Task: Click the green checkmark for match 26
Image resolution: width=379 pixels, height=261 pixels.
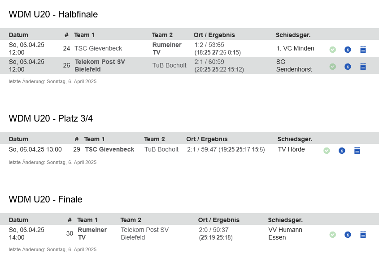Action: point(333,67)
